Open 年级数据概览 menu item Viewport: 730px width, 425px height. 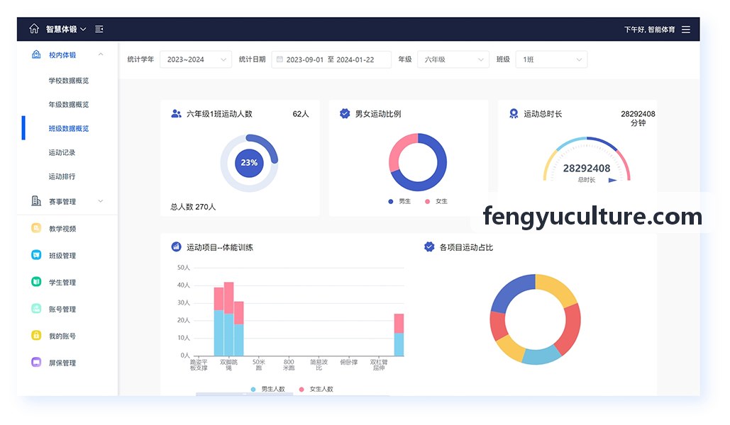pos(69,105)
